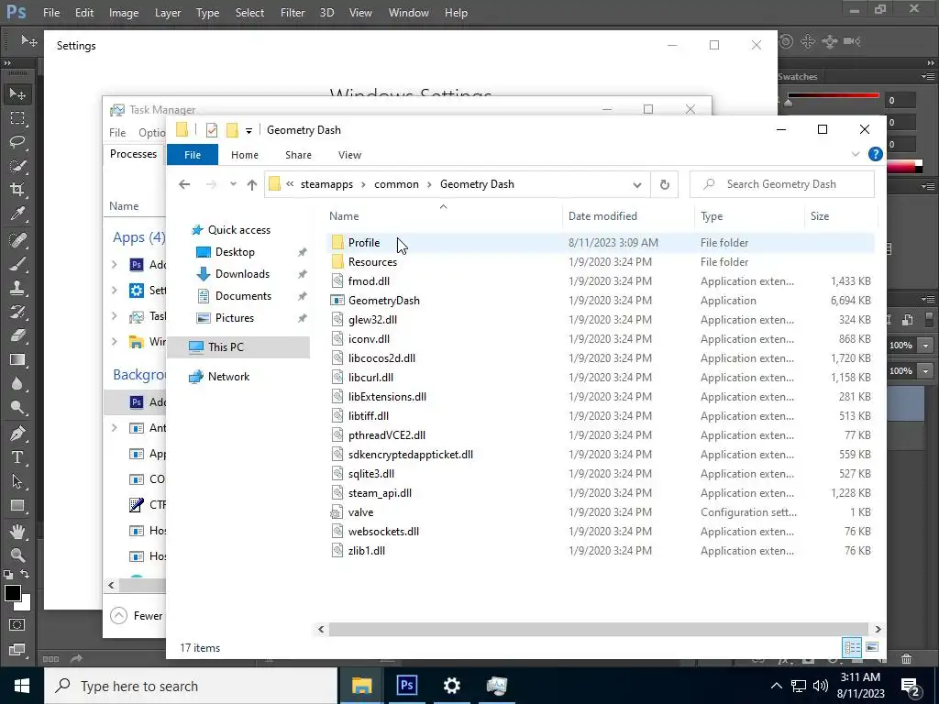The height and width of the screenshot is (704, 939).
Task: Select the Path Selection tool
Action: [x=17, y=481]
